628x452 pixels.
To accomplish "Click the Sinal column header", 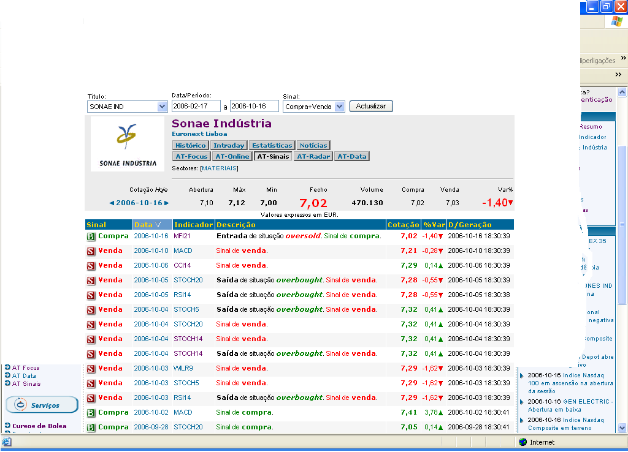I will (109, 225).
